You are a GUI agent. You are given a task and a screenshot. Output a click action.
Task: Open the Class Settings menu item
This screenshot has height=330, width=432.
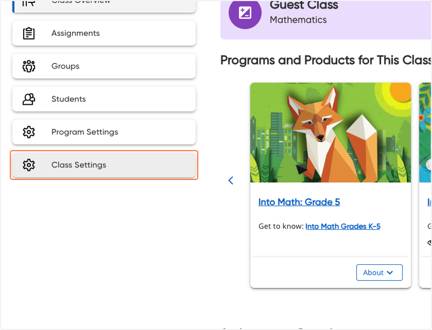(x=104, y=165)
